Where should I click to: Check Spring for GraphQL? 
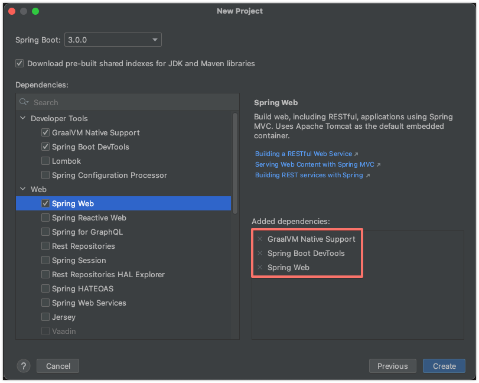point(45,232)
